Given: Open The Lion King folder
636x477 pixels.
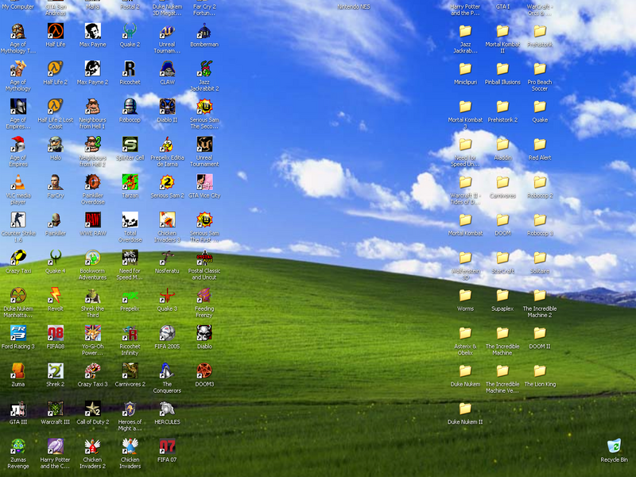Looking at the screenshot, I should [540, 371].
